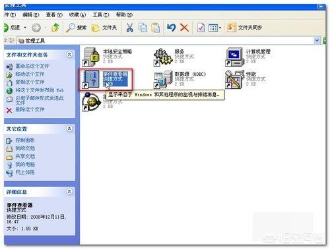This screenshot has height=249, width=330.
Task: Click the red Delete X toolbar icon
Action: (x=184, y=28)
